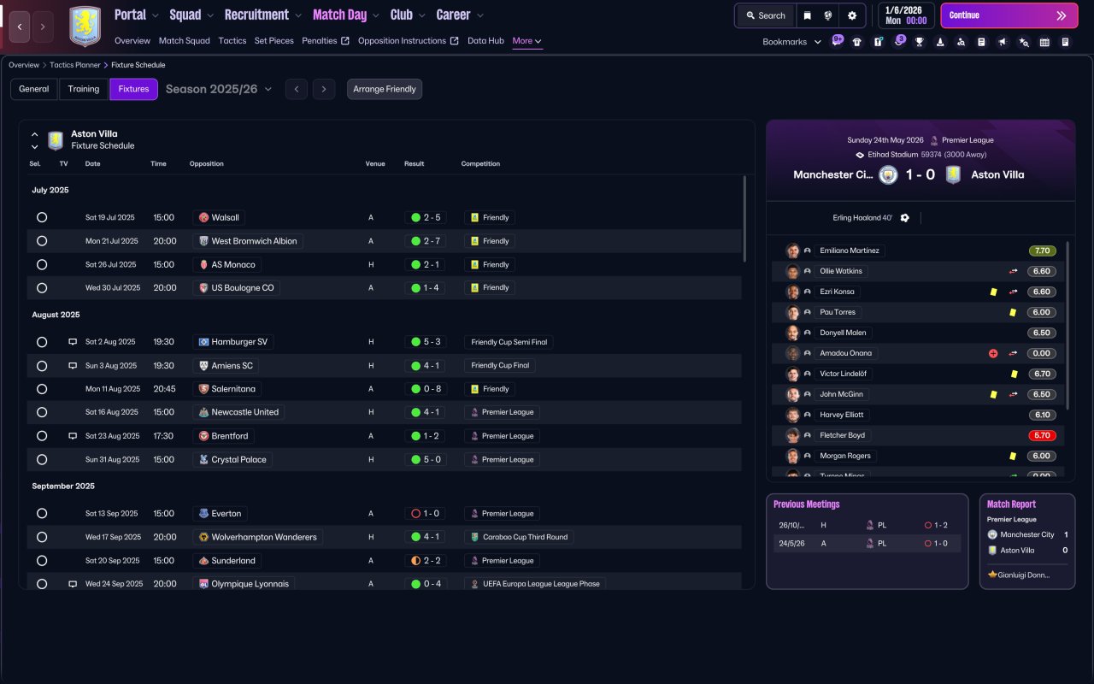Click the 1/6/2026 date display
This screenshot has height=684, width=1094.
(904, 15)
